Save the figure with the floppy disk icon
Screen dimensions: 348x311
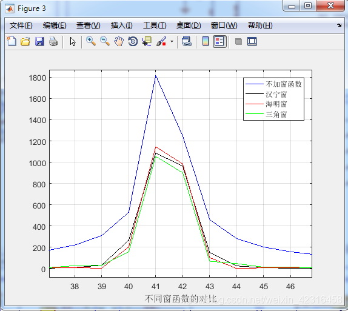[x=39, y=41]
